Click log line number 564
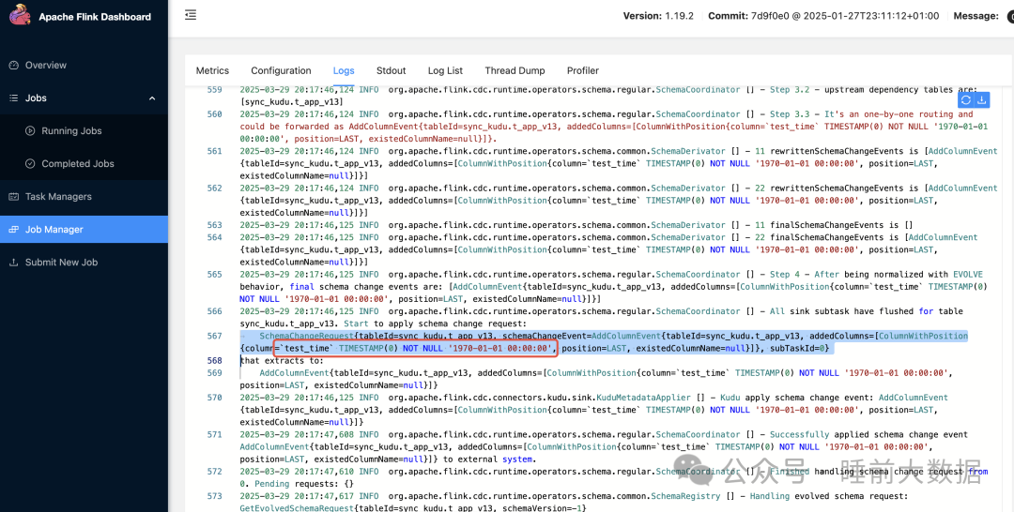Screen dimensions: 1014x512 (x=214, y=237)
